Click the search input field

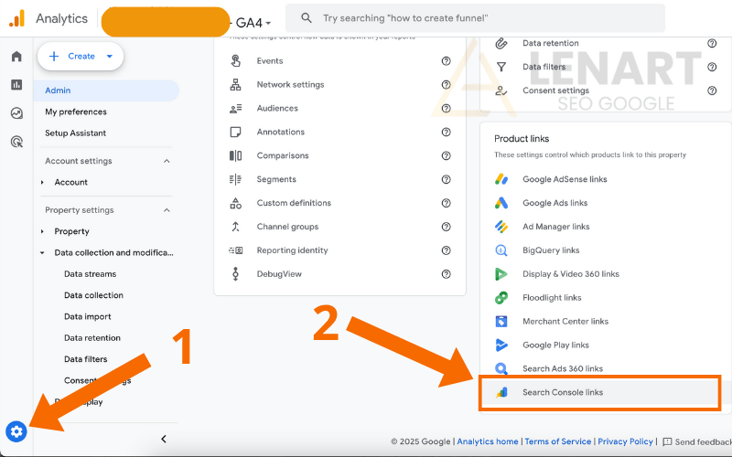(475, 18)
